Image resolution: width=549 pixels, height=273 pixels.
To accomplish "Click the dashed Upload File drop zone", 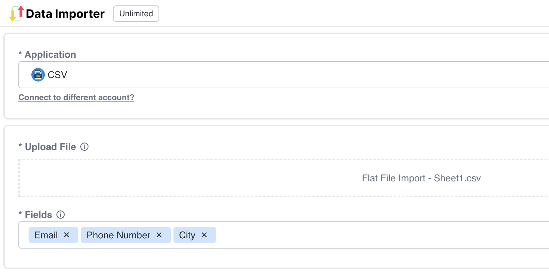I will click(284, 178).
